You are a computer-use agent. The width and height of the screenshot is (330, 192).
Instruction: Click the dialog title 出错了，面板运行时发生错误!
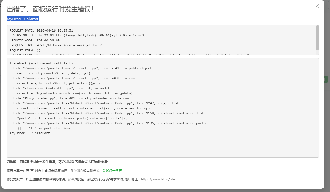coord(50,9)
